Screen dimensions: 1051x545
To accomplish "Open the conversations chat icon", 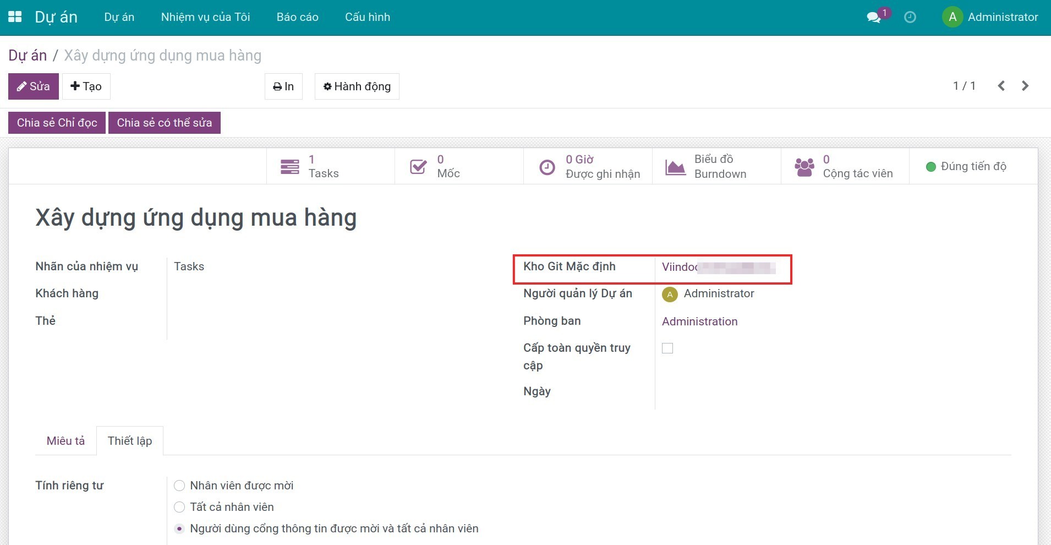I will pos(873,18).
